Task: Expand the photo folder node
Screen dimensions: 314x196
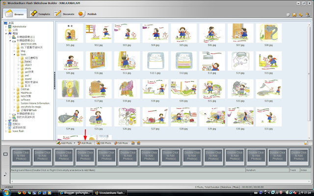Action: (19, 69)
